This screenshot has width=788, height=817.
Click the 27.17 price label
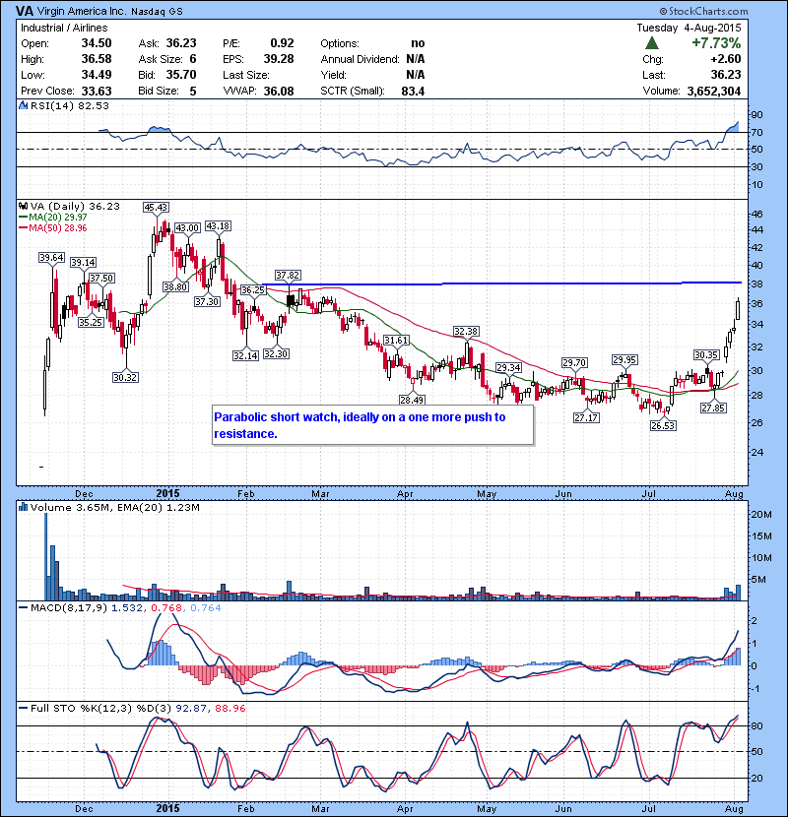coord(586,417)
